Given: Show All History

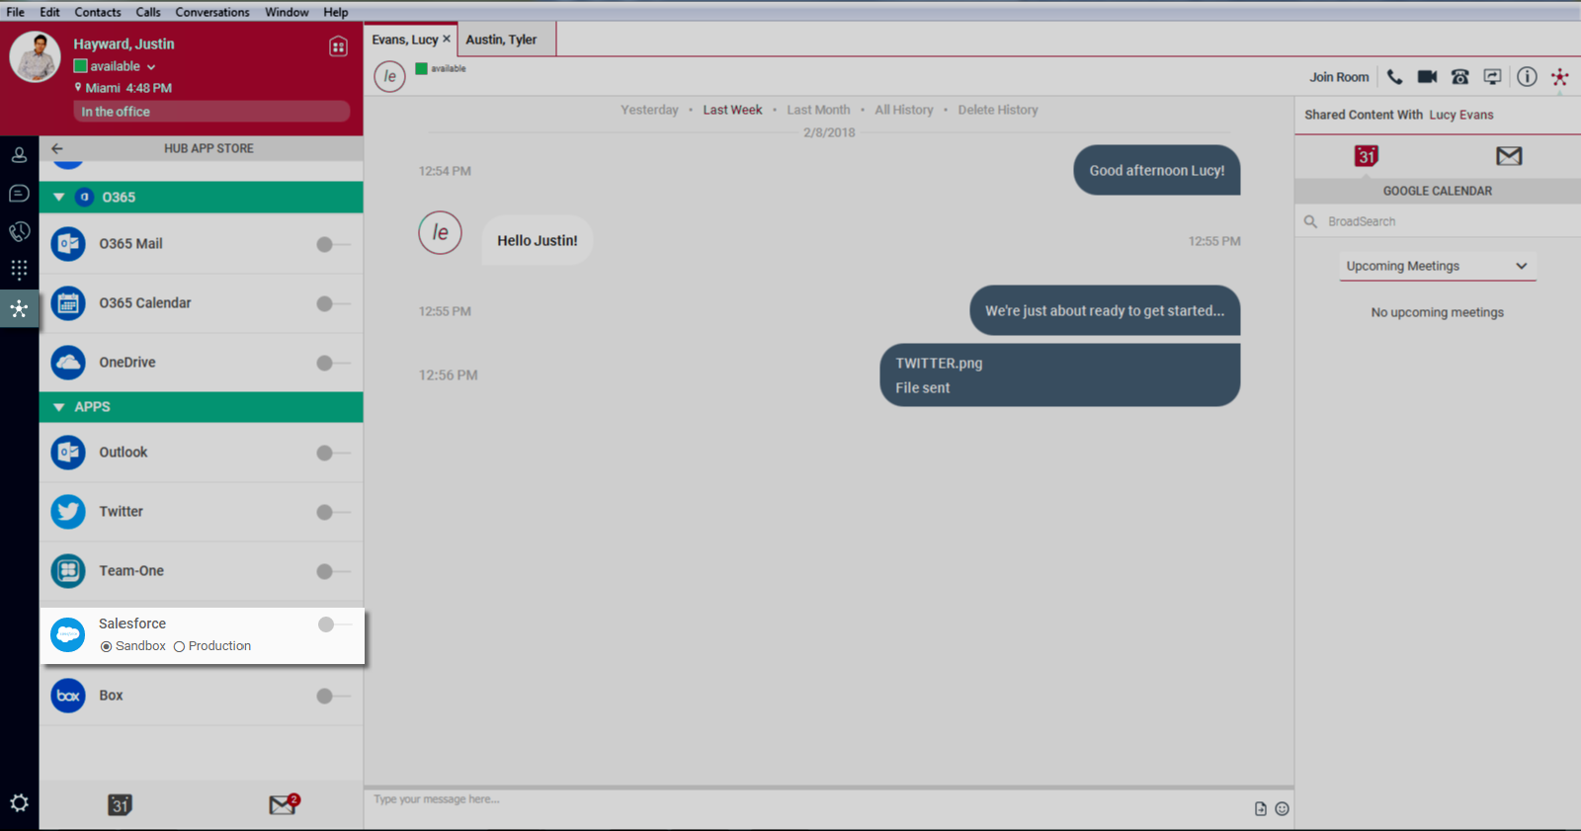Looking at the screenshot, I should point(904,110).
